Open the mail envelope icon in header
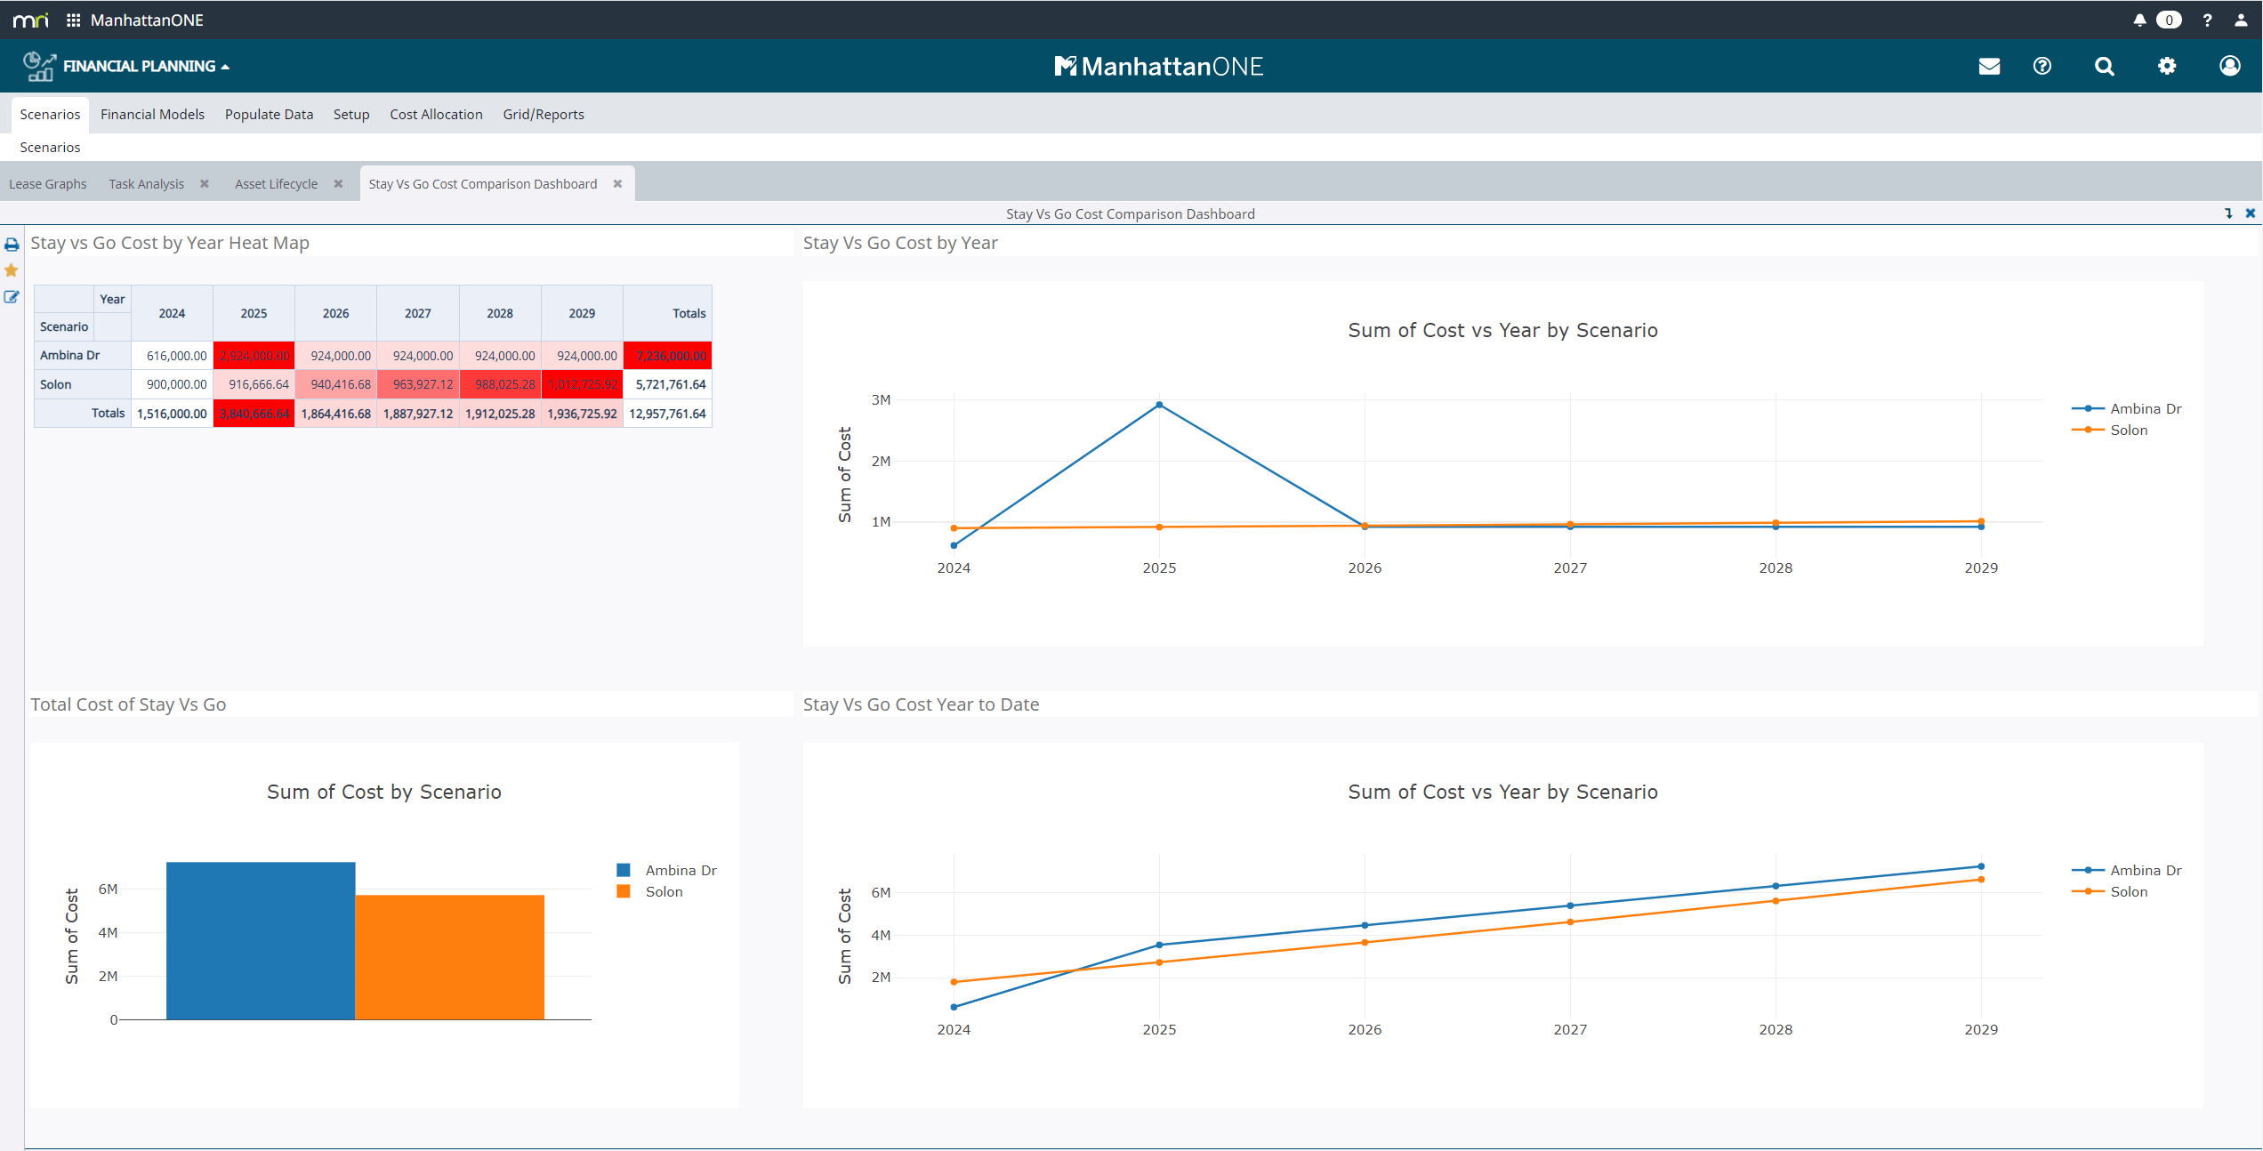Screen dimensions: 2263x1151 tap(1989, 67)
